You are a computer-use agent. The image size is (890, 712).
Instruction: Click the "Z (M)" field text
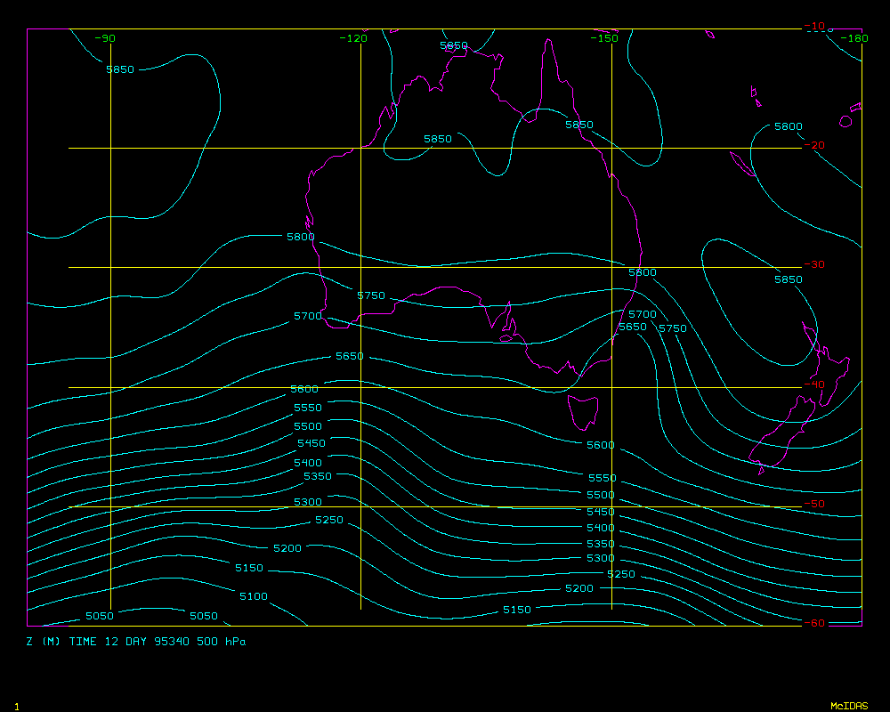pyautogui.click(x=44, y=641)
